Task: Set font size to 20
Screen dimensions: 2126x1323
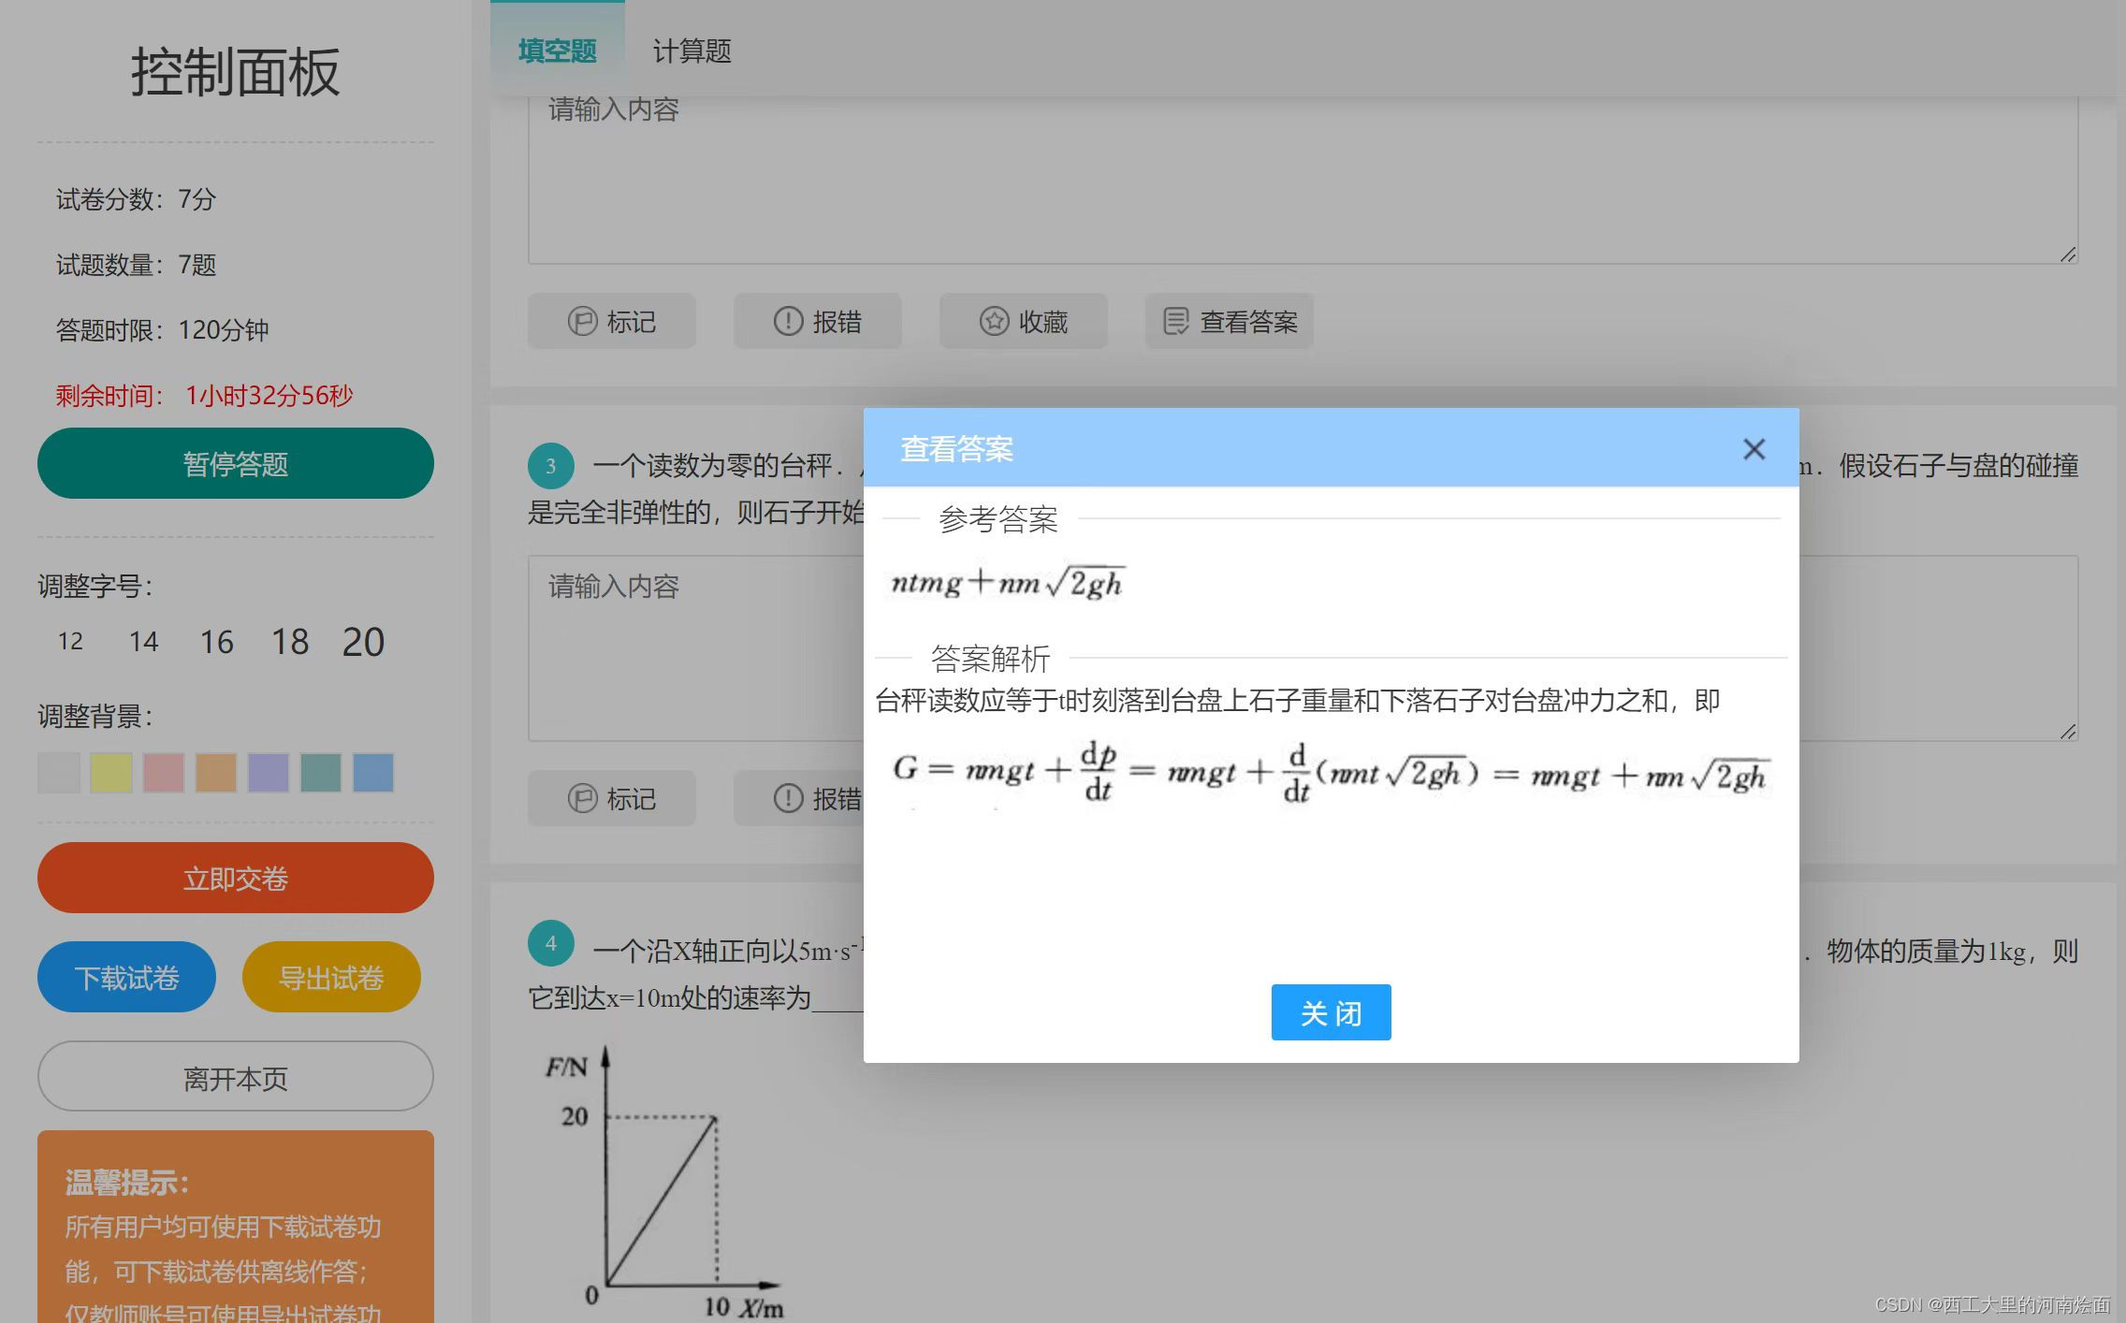Action: 363,642
